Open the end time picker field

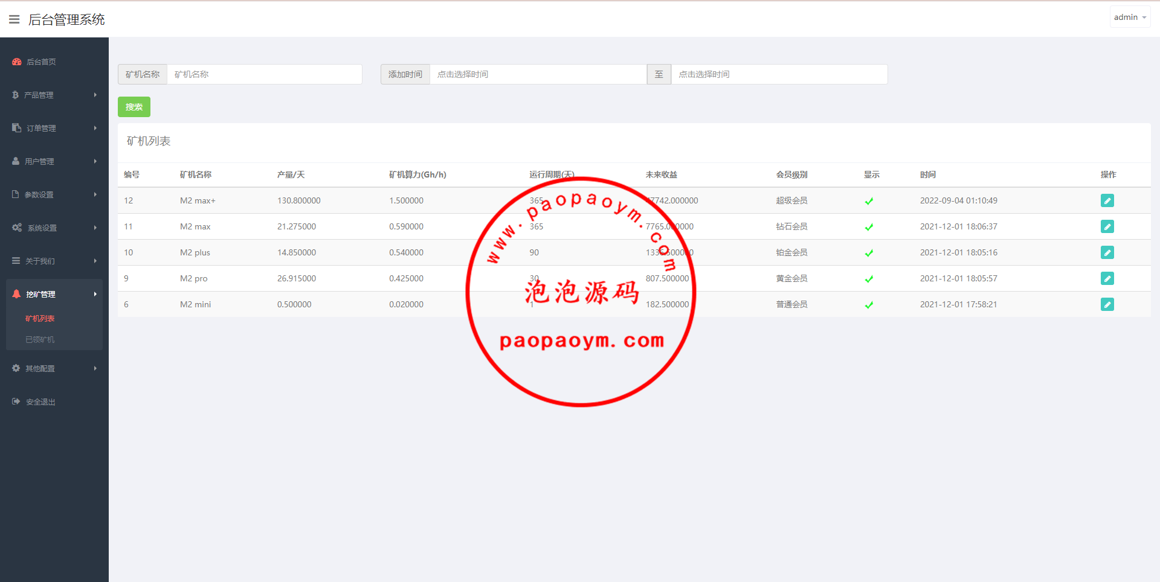tap(779, 74)
